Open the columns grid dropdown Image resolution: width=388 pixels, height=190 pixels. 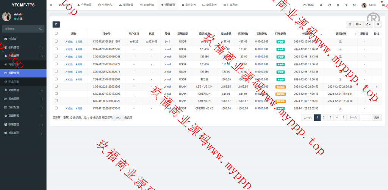[358, 24]
